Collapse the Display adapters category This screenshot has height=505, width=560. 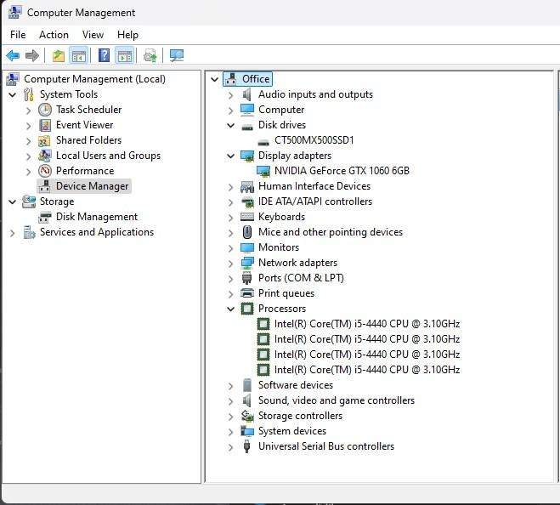[231, 156]
